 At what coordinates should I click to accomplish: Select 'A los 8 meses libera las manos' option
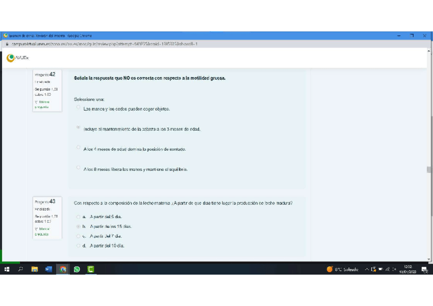[79, 168]
